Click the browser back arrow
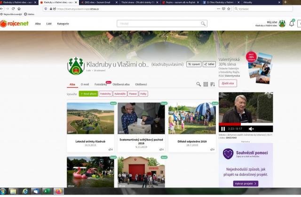301x197 pixels. (x=3, y=8)
